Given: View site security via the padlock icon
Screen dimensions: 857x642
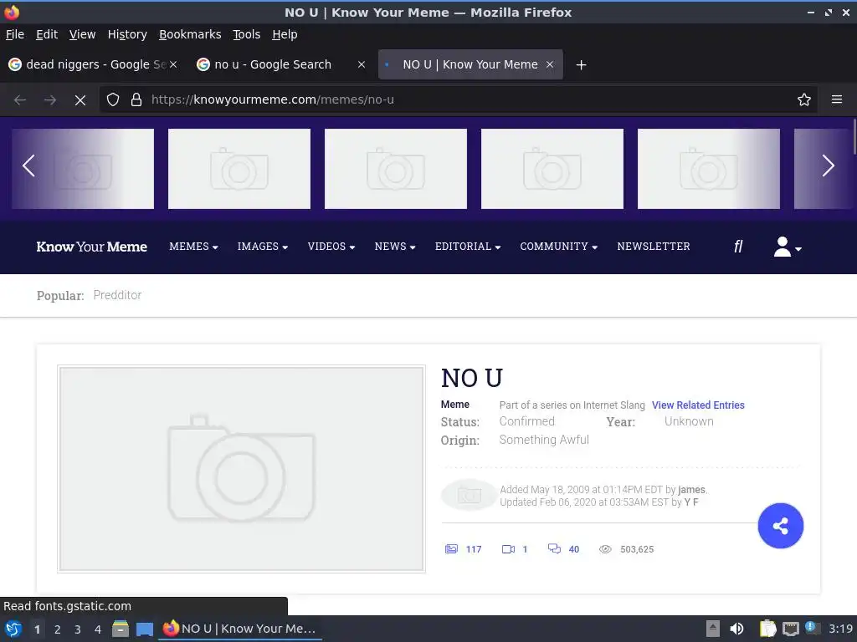Looking at the screenshot, I should [x=136, y=100].
